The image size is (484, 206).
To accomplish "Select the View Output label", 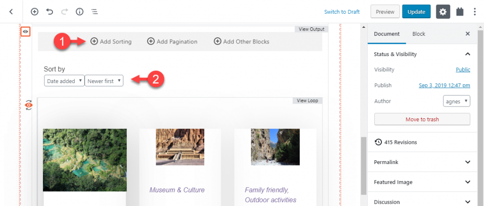I will tap(311, 29).
